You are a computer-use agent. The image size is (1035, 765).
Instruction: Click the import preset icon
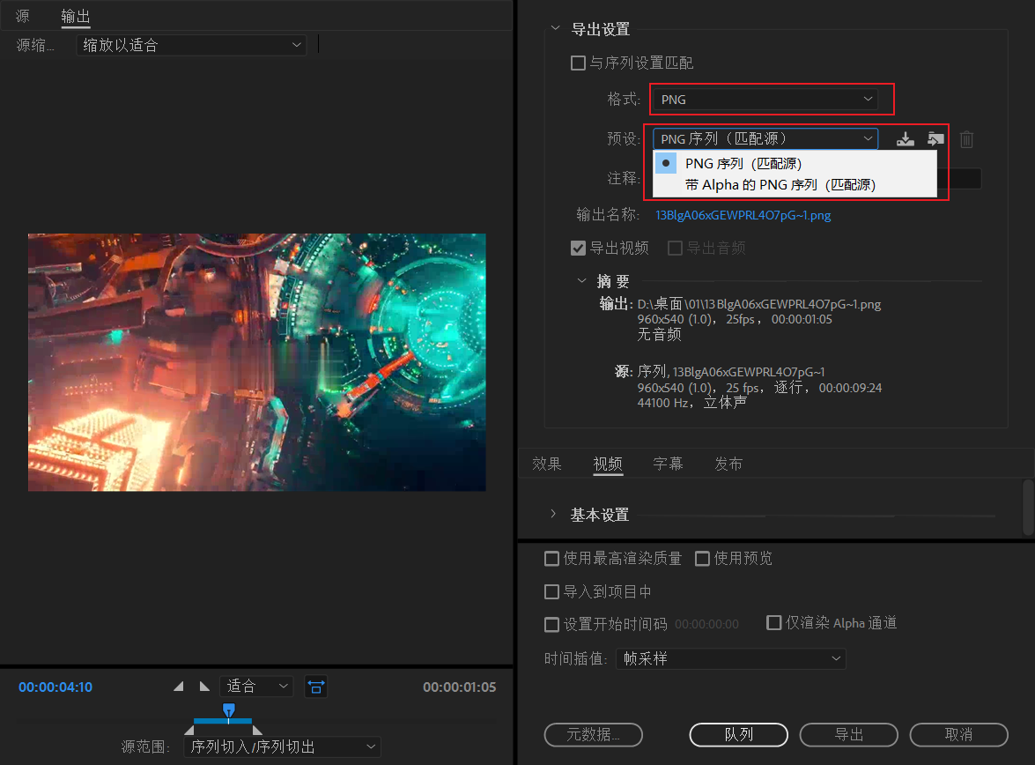[935, 138]
